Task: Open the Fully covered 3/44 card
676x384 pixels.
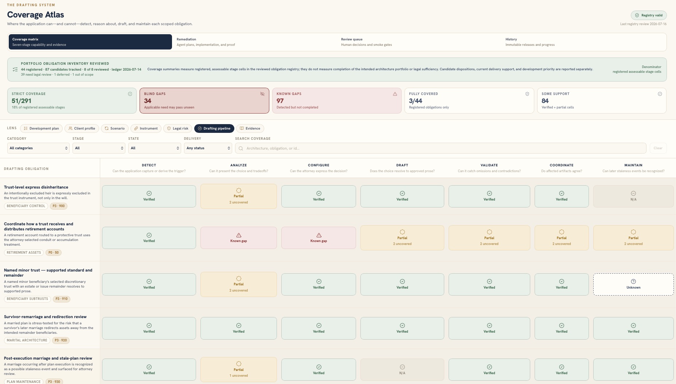Action: pyautogui.click(x=469, y=100)
